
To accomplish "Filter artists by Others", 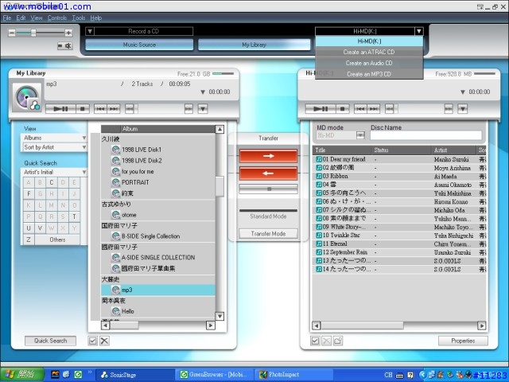I will point(57,240).
